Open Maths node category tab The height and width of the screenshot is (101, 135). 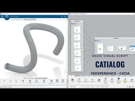tap(107, 76)
